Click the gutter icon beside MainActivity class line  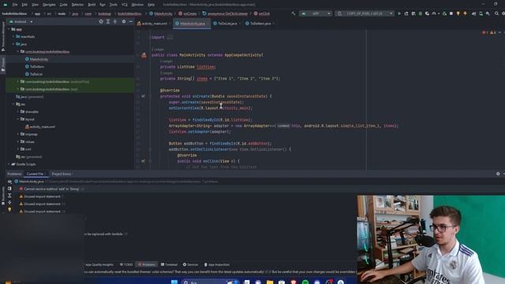pos(144,55)
